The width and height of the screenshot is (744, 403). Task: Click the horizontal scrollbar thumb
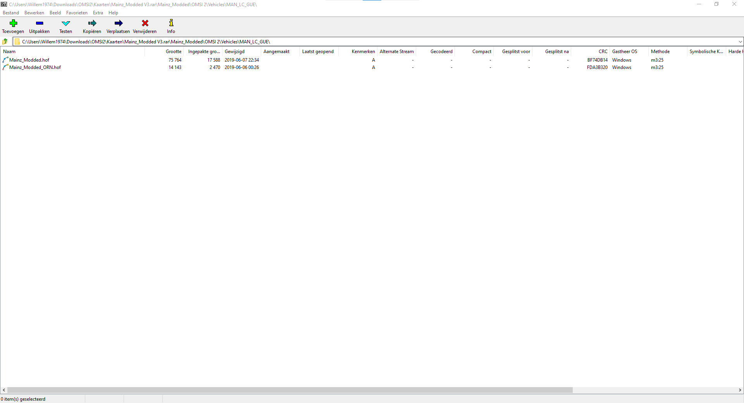pyautogui.click(x=290, y=390)
